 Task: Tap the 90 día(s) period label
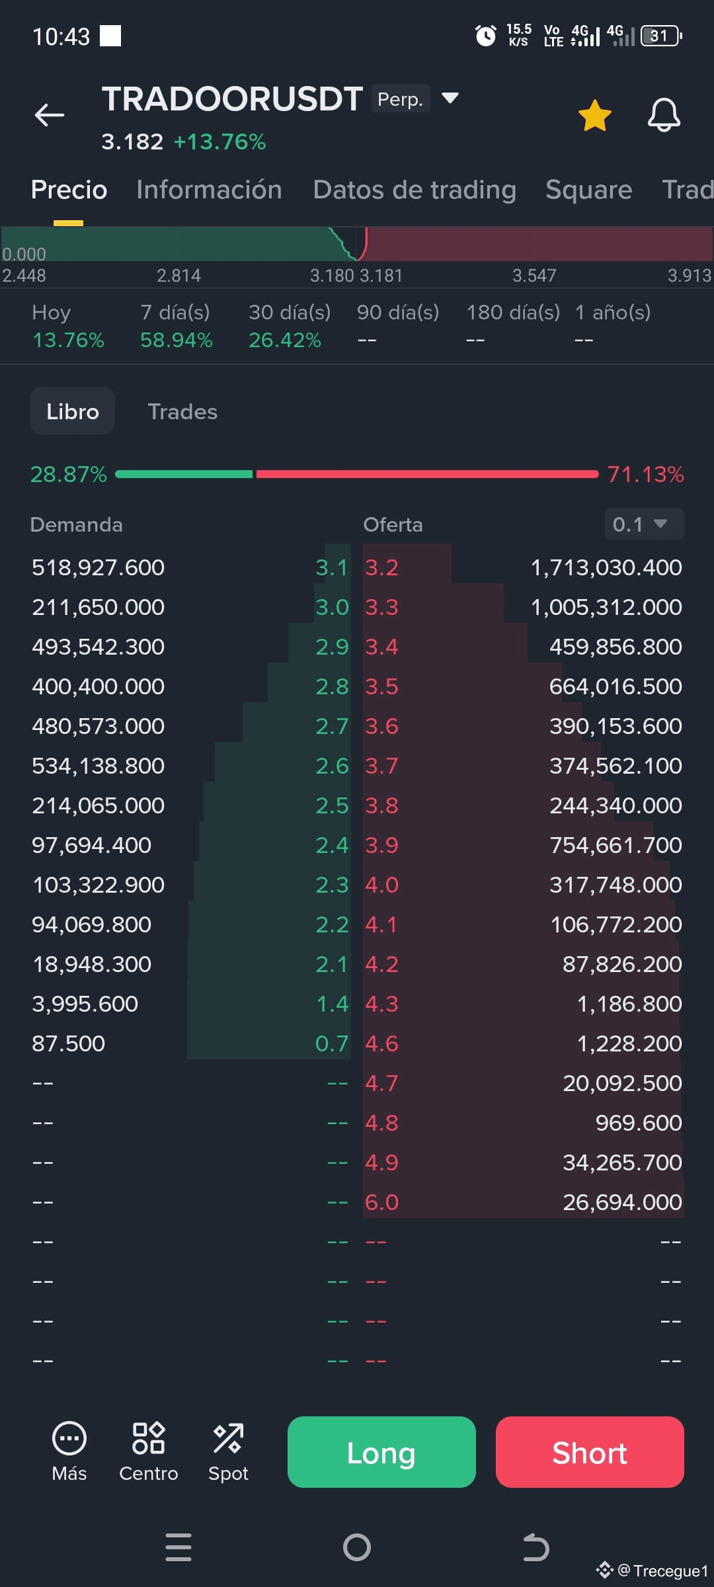click(398, 312)
